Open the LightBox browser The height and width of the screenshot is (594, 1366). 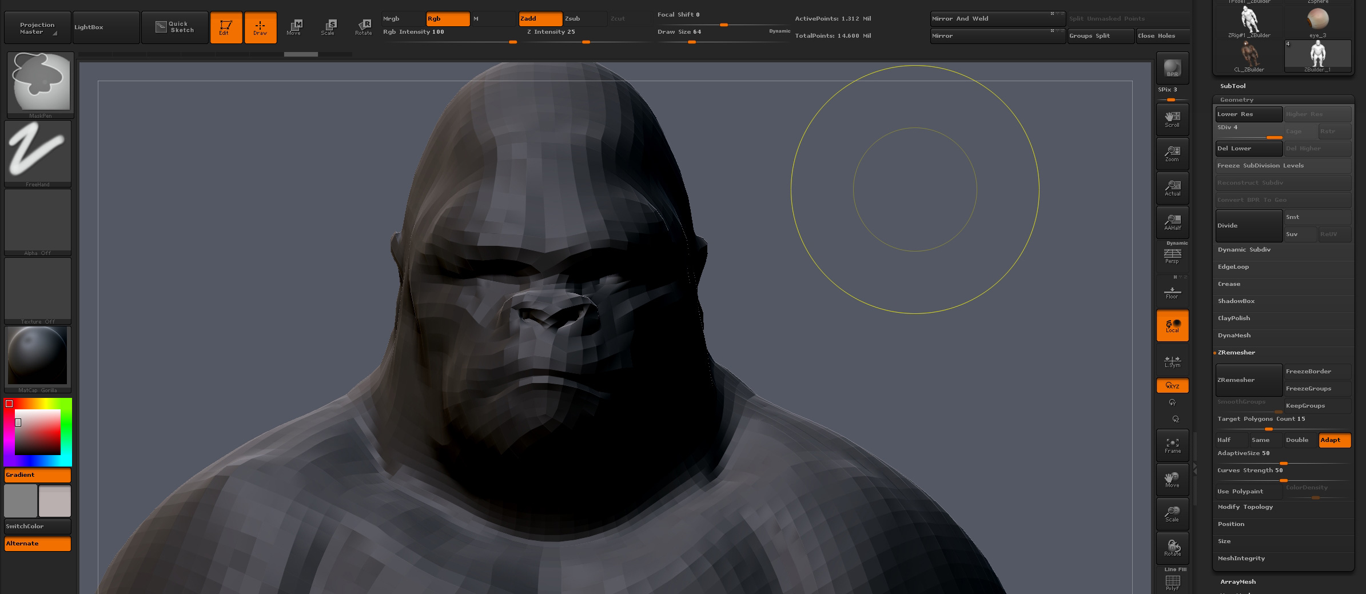tap(106, 27)
